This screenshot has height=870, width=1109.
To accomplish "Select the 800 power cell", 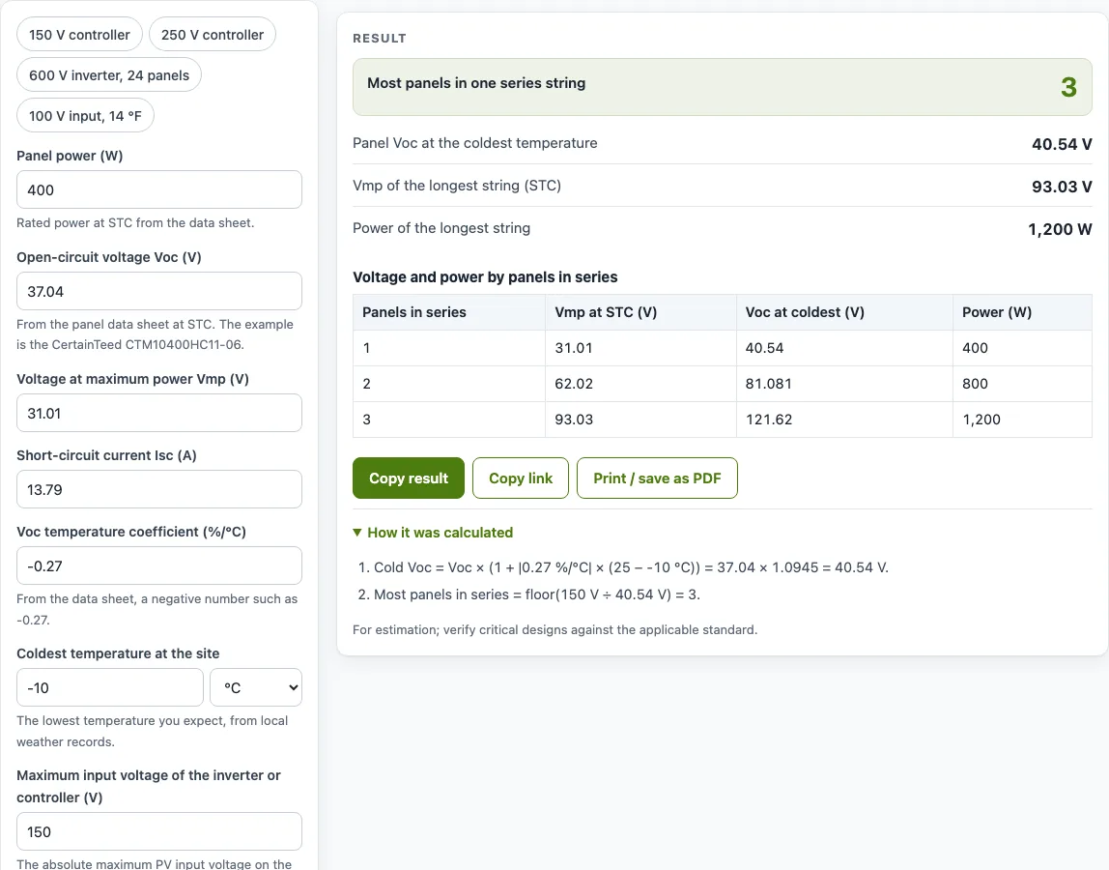I will click(1022, 384).
